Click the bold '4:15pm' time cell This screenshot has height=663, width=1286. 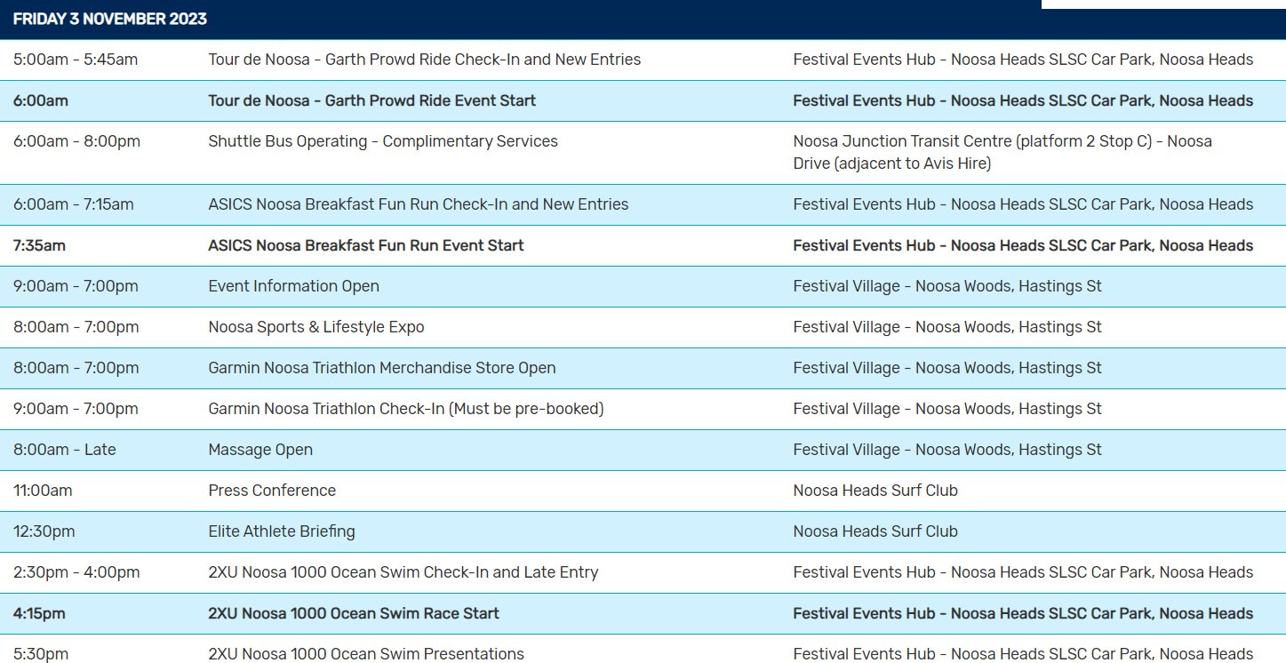39,613
